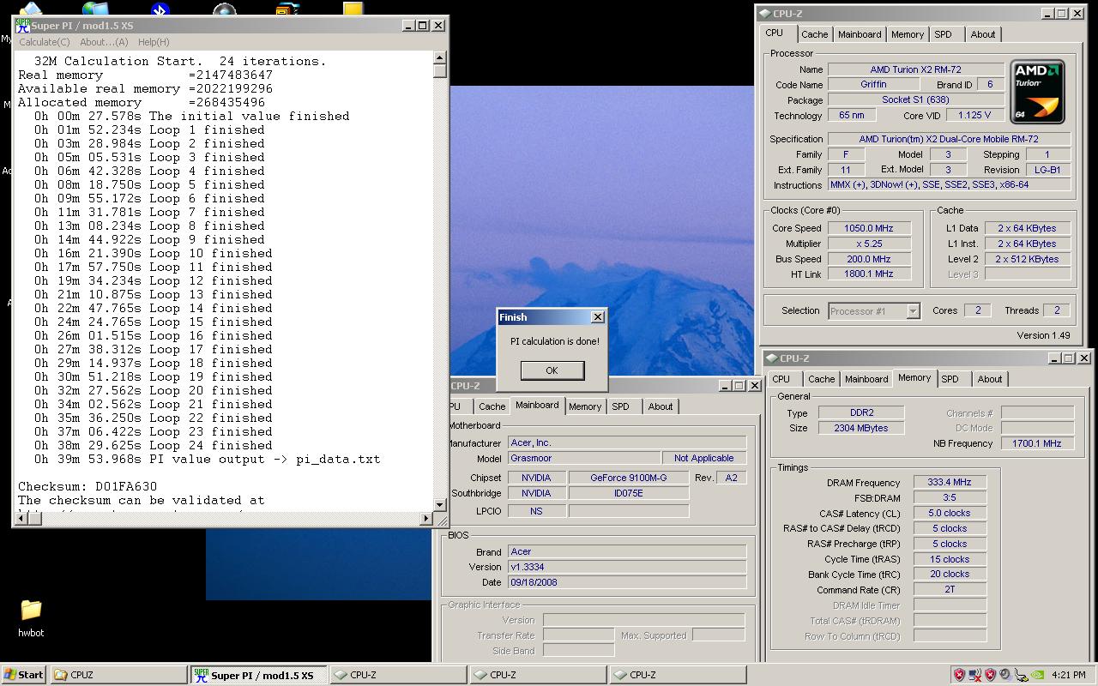Click the Super PI title bar icon

click(22, 26)
